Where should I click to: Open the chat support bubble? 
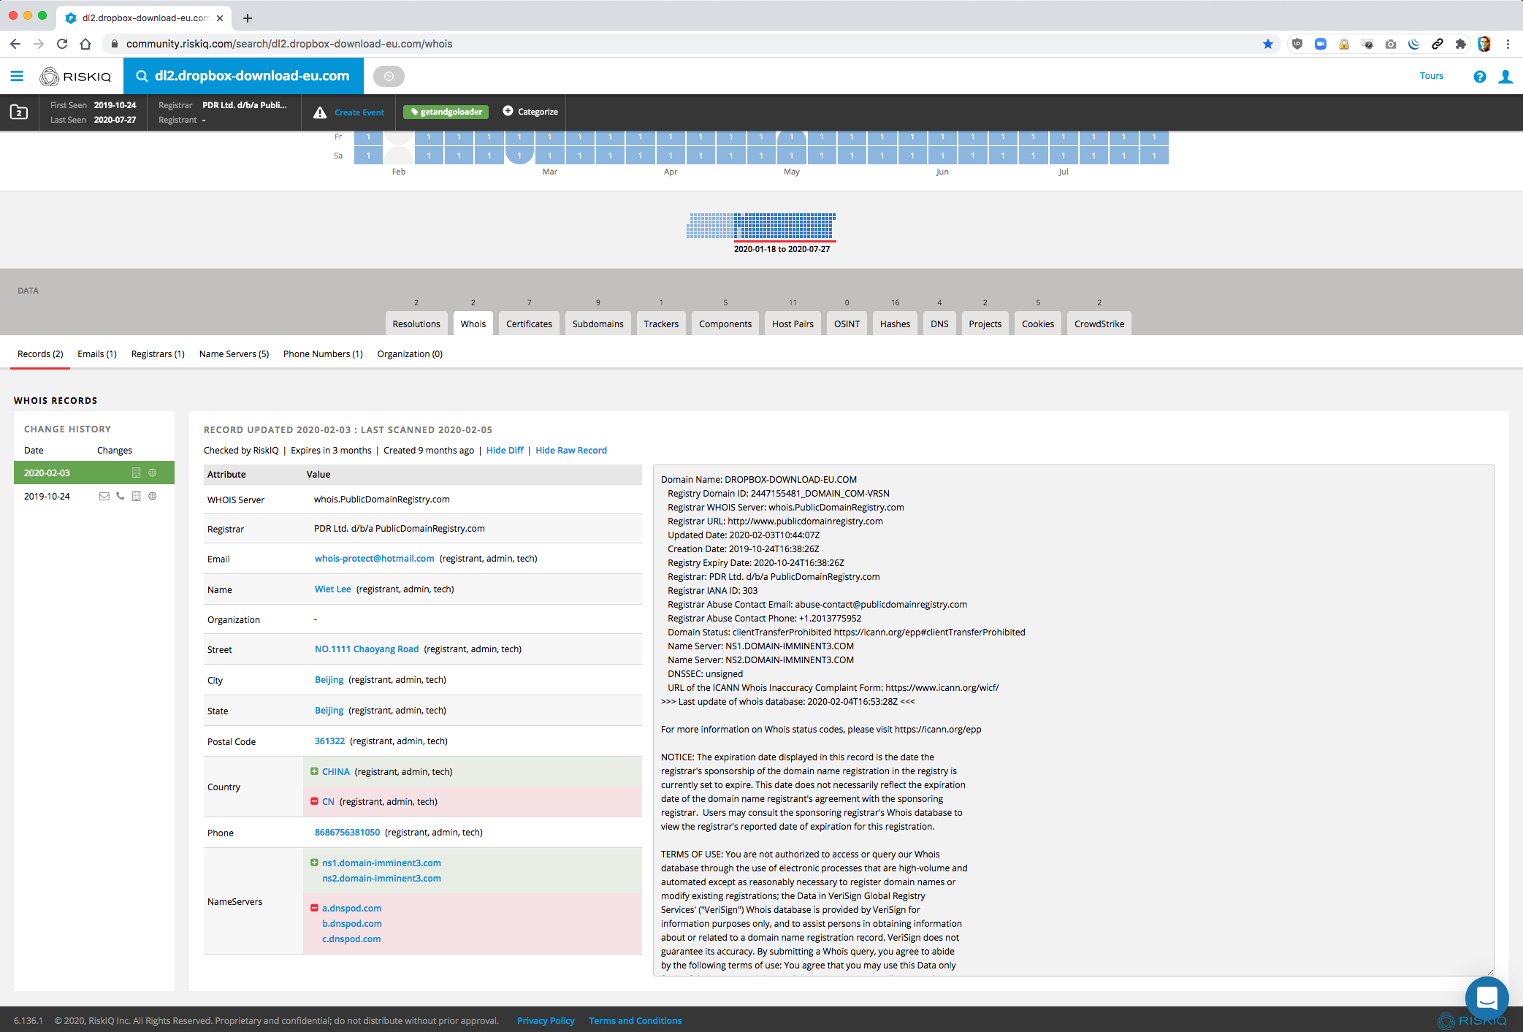(x=1486, y=998)
